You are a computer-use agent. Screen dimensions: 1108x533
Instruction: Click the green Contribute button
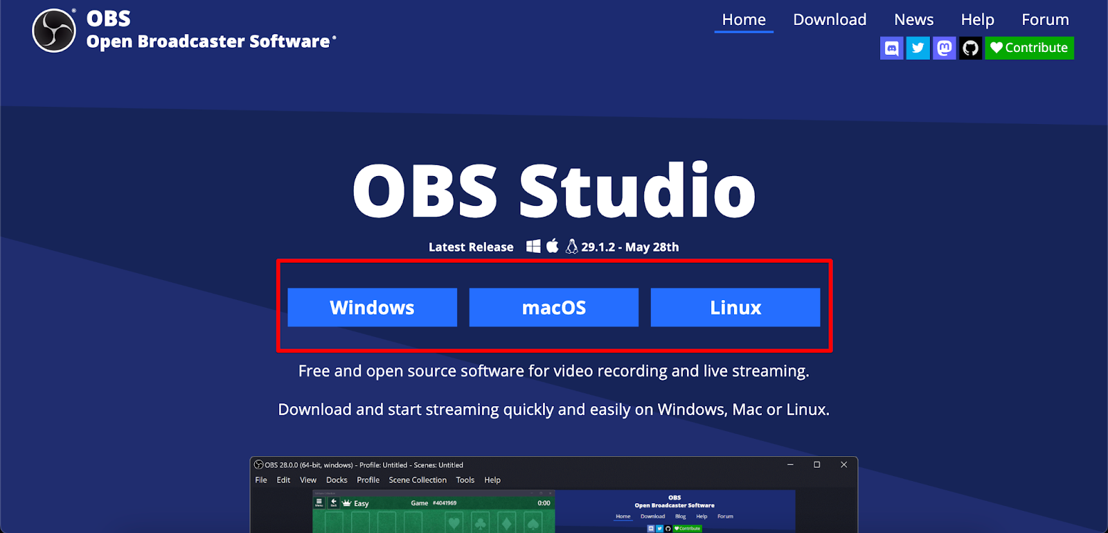click(x=1029, y=48)
